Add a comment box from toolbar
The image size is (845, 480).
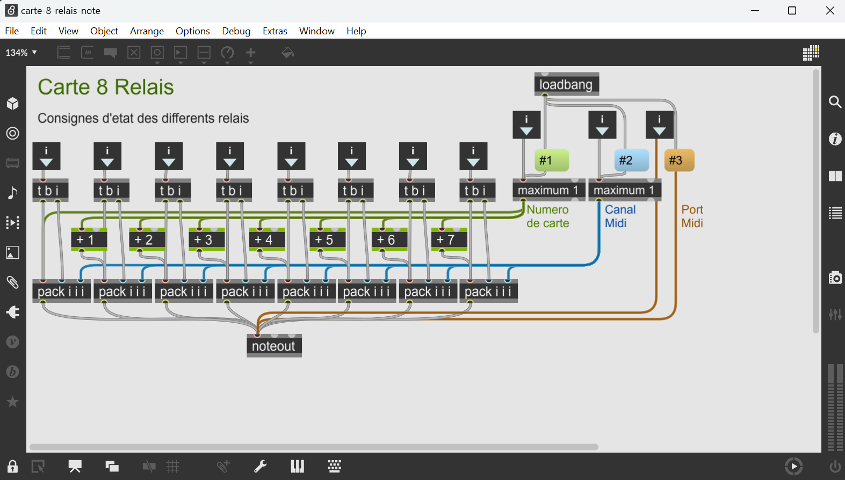pyautogui.click(x=111, y=53)
